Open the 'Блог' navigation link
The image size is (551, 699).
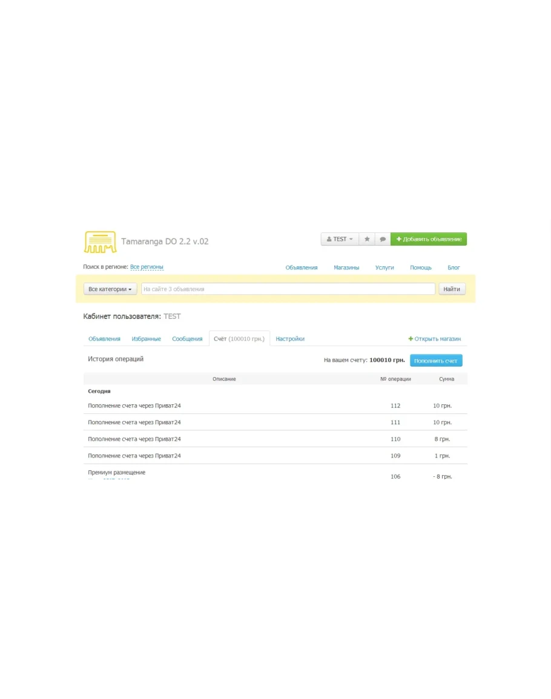click(454, 267)
